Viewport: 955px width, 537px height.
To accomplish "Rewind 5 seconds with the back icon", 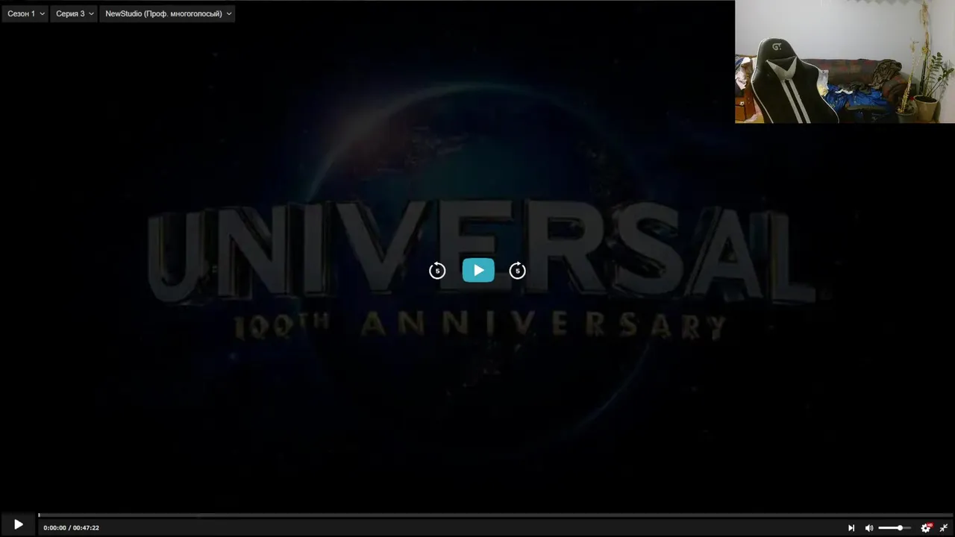I will coord(437,271).
